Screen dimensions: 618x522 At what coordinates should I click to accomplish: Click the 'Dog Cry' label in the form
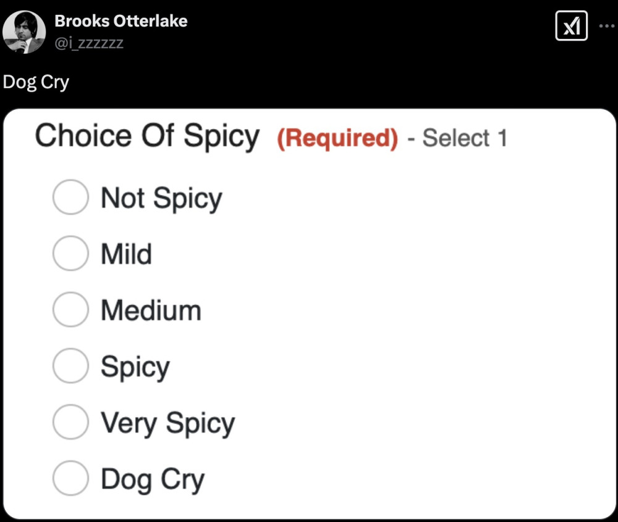[152, 479]
